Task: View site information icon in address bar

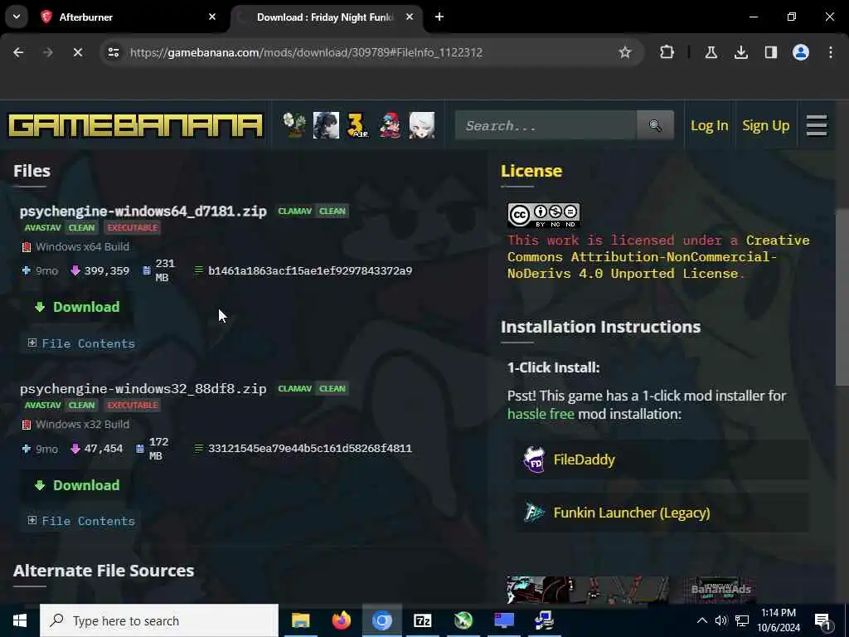Action: (113, 52)
